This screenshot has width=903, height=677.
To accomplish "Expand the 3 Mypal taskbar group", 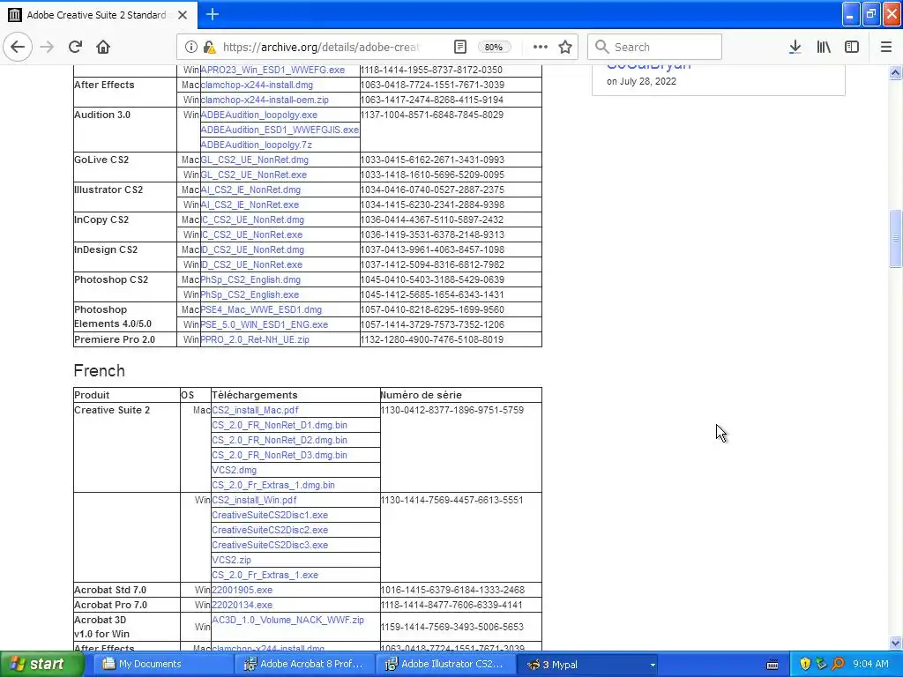I will pos(588,664).
